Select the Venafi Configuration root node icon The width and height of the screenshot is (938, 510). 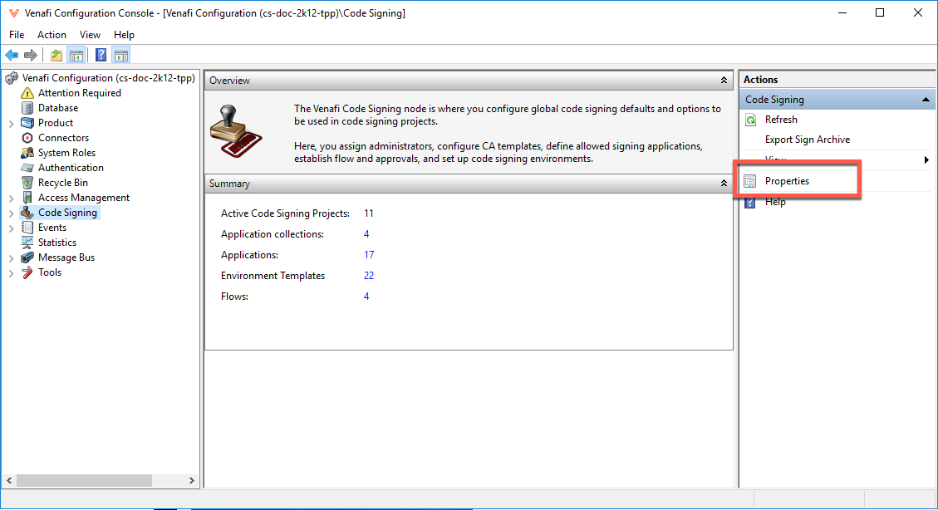click(x=12, y=78)
